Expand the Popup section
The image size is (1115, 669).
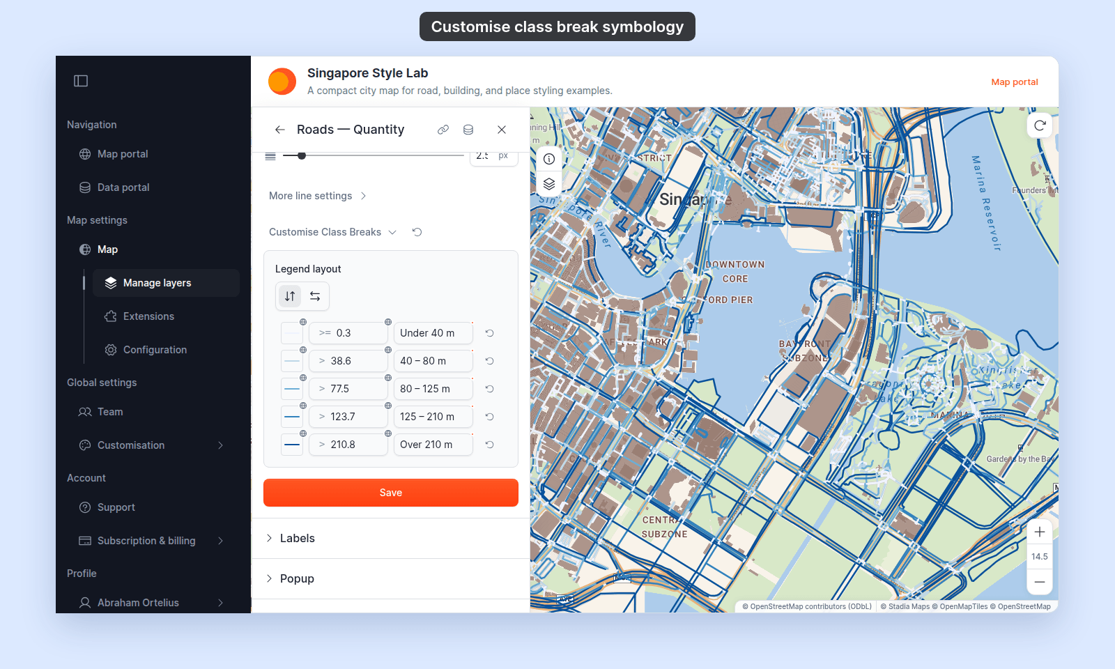pos(390,578)
